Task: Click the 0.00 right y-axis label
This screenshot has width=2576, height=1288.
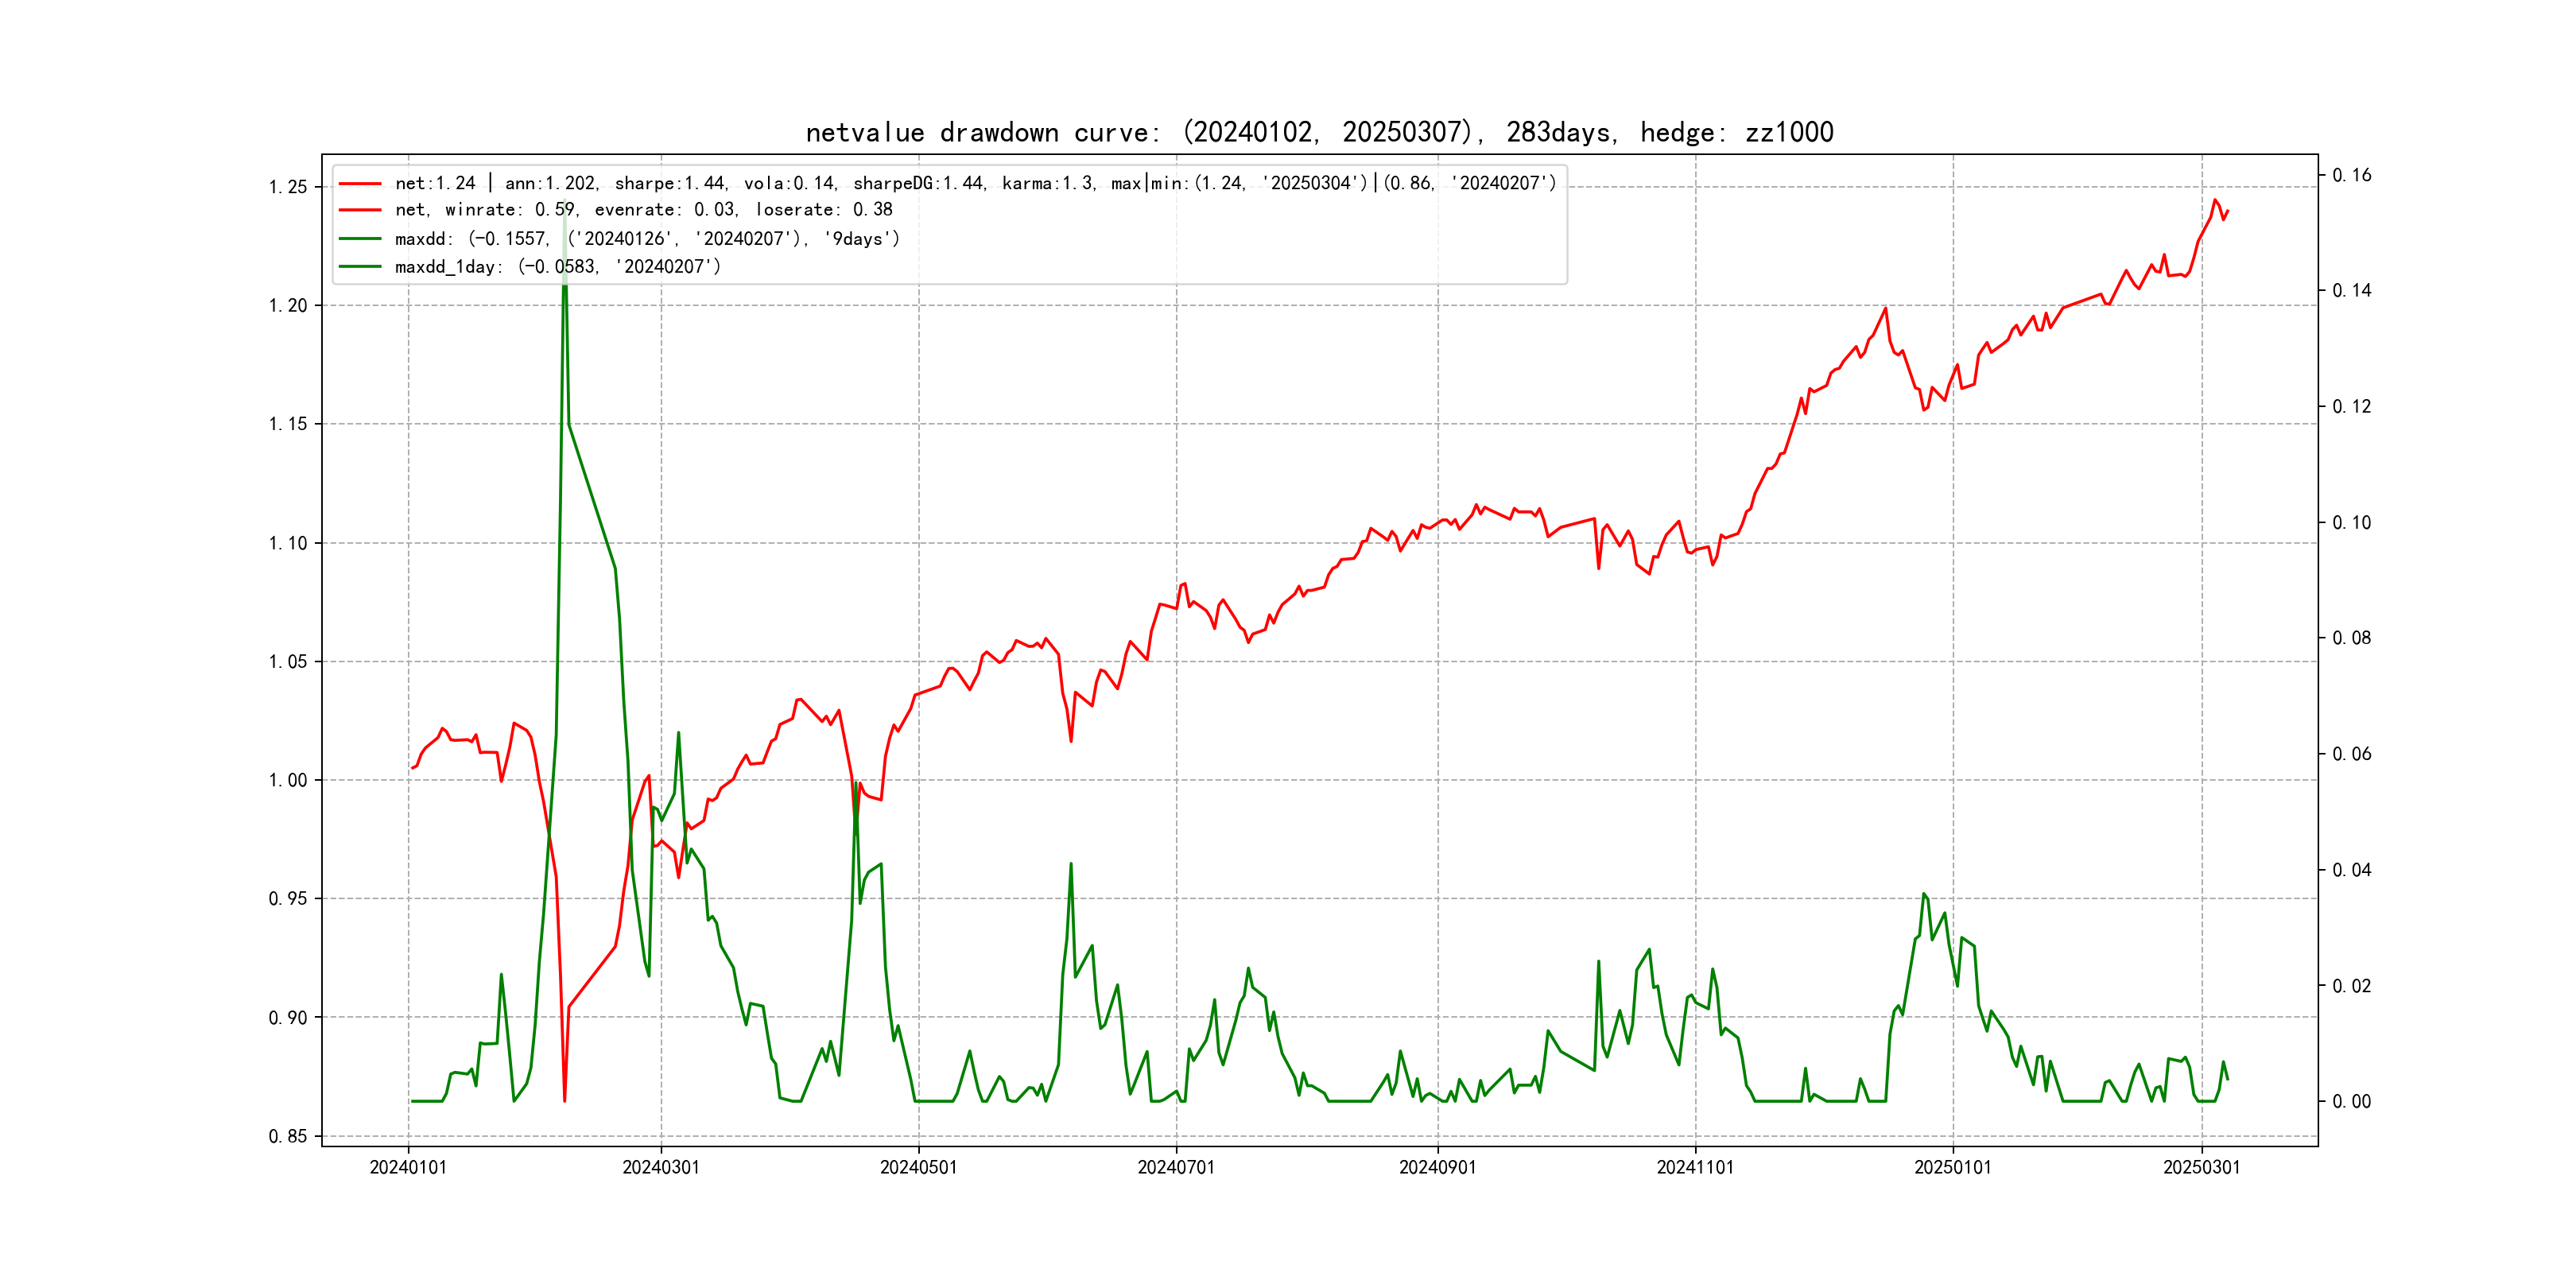Action: [2351, 1102]
